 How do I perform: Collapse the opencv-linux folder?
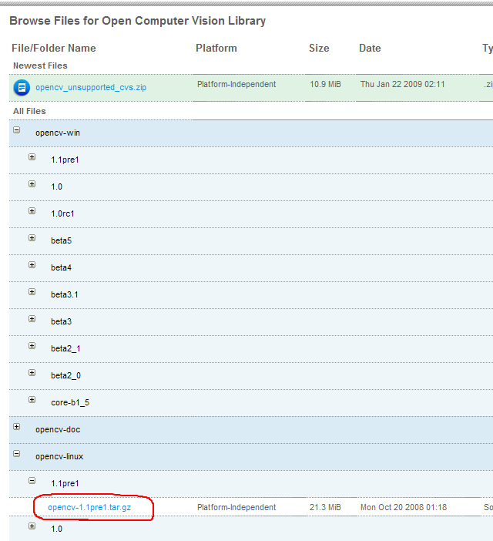16,454
